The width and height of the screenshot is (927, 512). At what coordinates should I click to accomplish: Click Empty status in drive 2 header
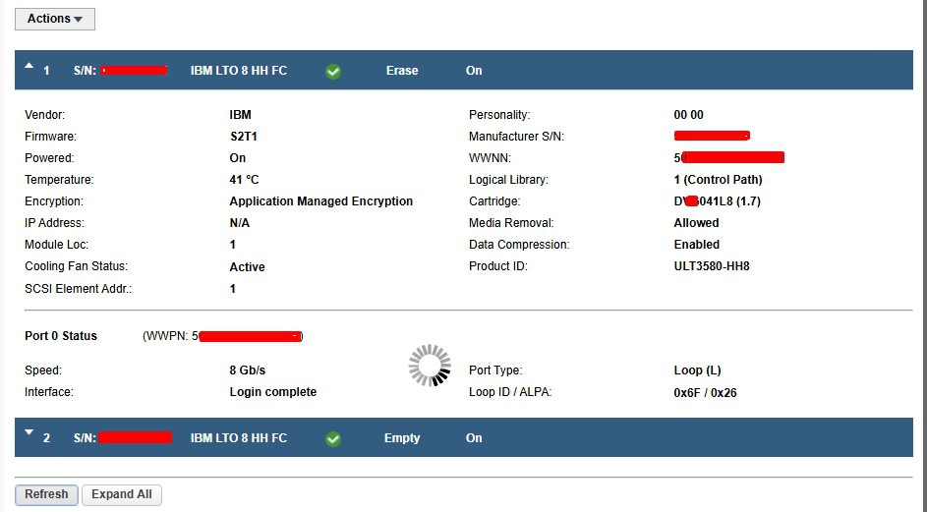402,438
